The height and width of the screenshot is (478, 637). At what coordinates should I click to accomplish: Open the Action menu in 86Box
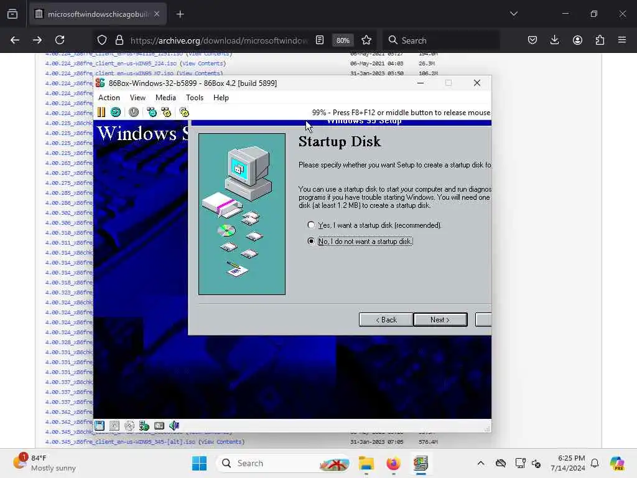pos(109,98)
